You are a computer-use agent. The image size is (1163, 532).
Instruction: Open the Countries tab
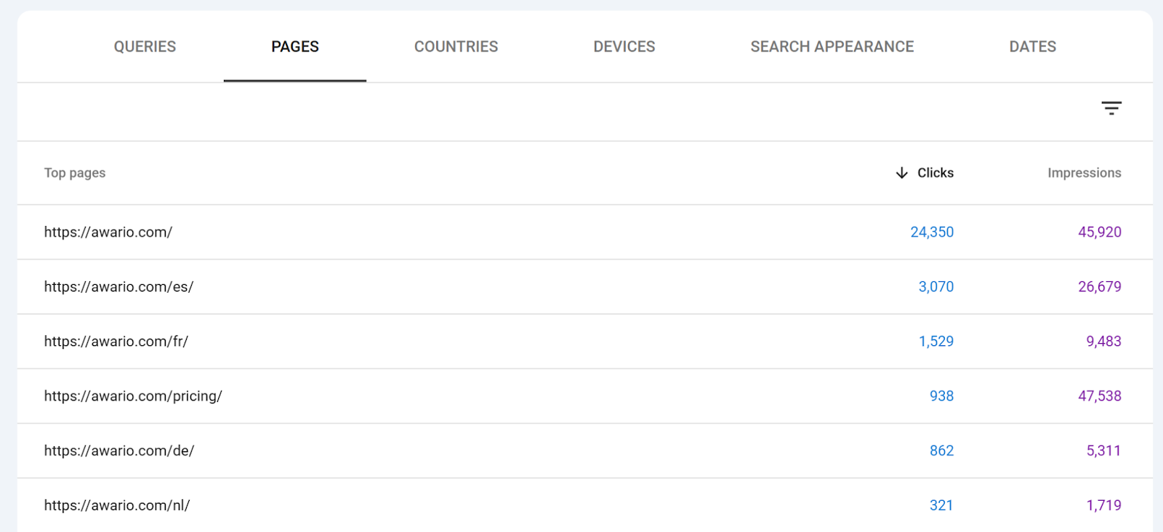pyautogui.click(x=456, y=47)
